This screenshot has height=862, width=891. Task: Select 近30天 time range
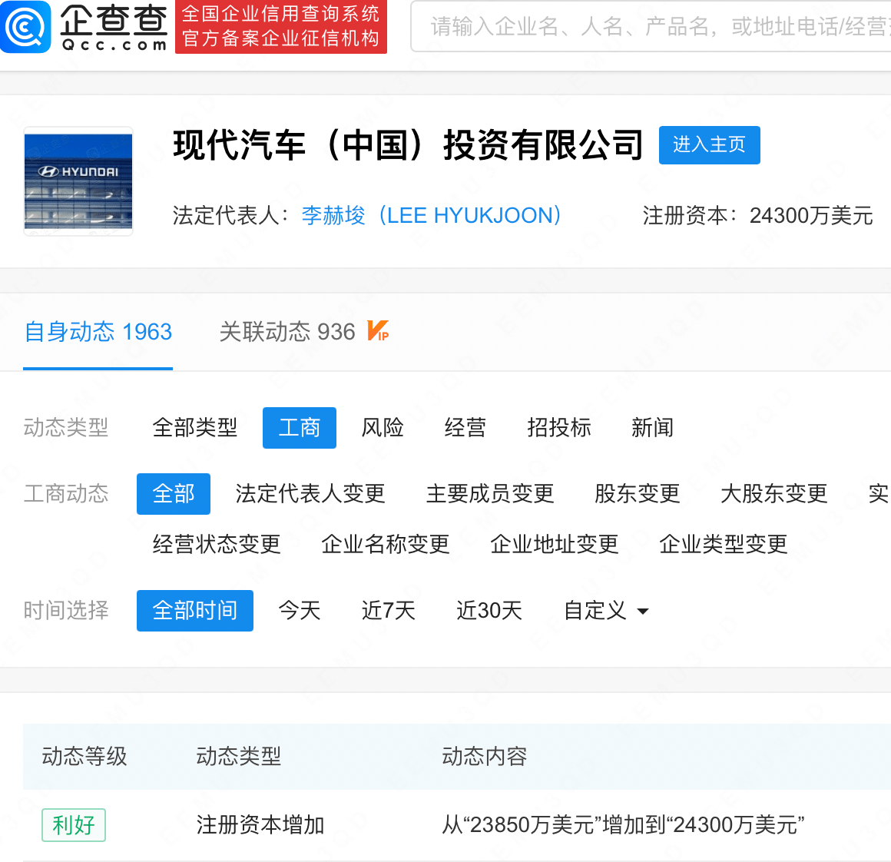[489, 611]
